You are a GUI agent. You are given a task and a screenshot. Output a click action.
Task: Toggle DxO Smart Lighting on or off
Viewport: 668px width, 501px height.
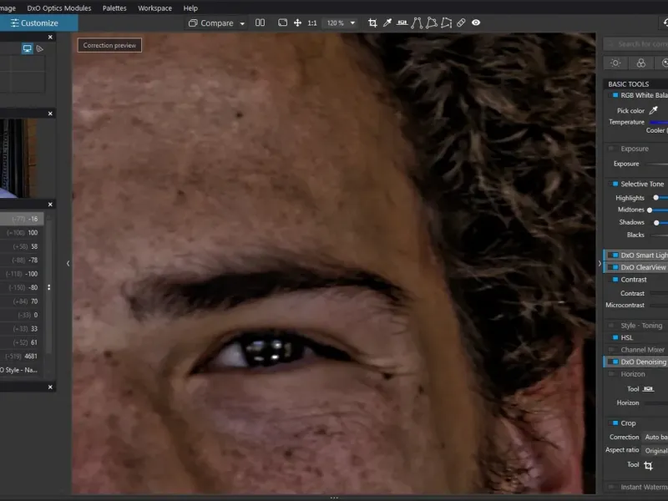pyautogui.click(x=615, y=256)
